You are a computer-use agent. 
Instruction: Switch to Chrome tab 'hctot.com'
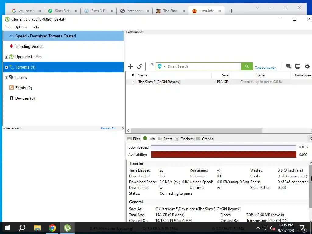[135, 11]
